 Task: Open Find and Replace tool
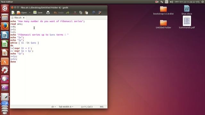click(100, 12)
